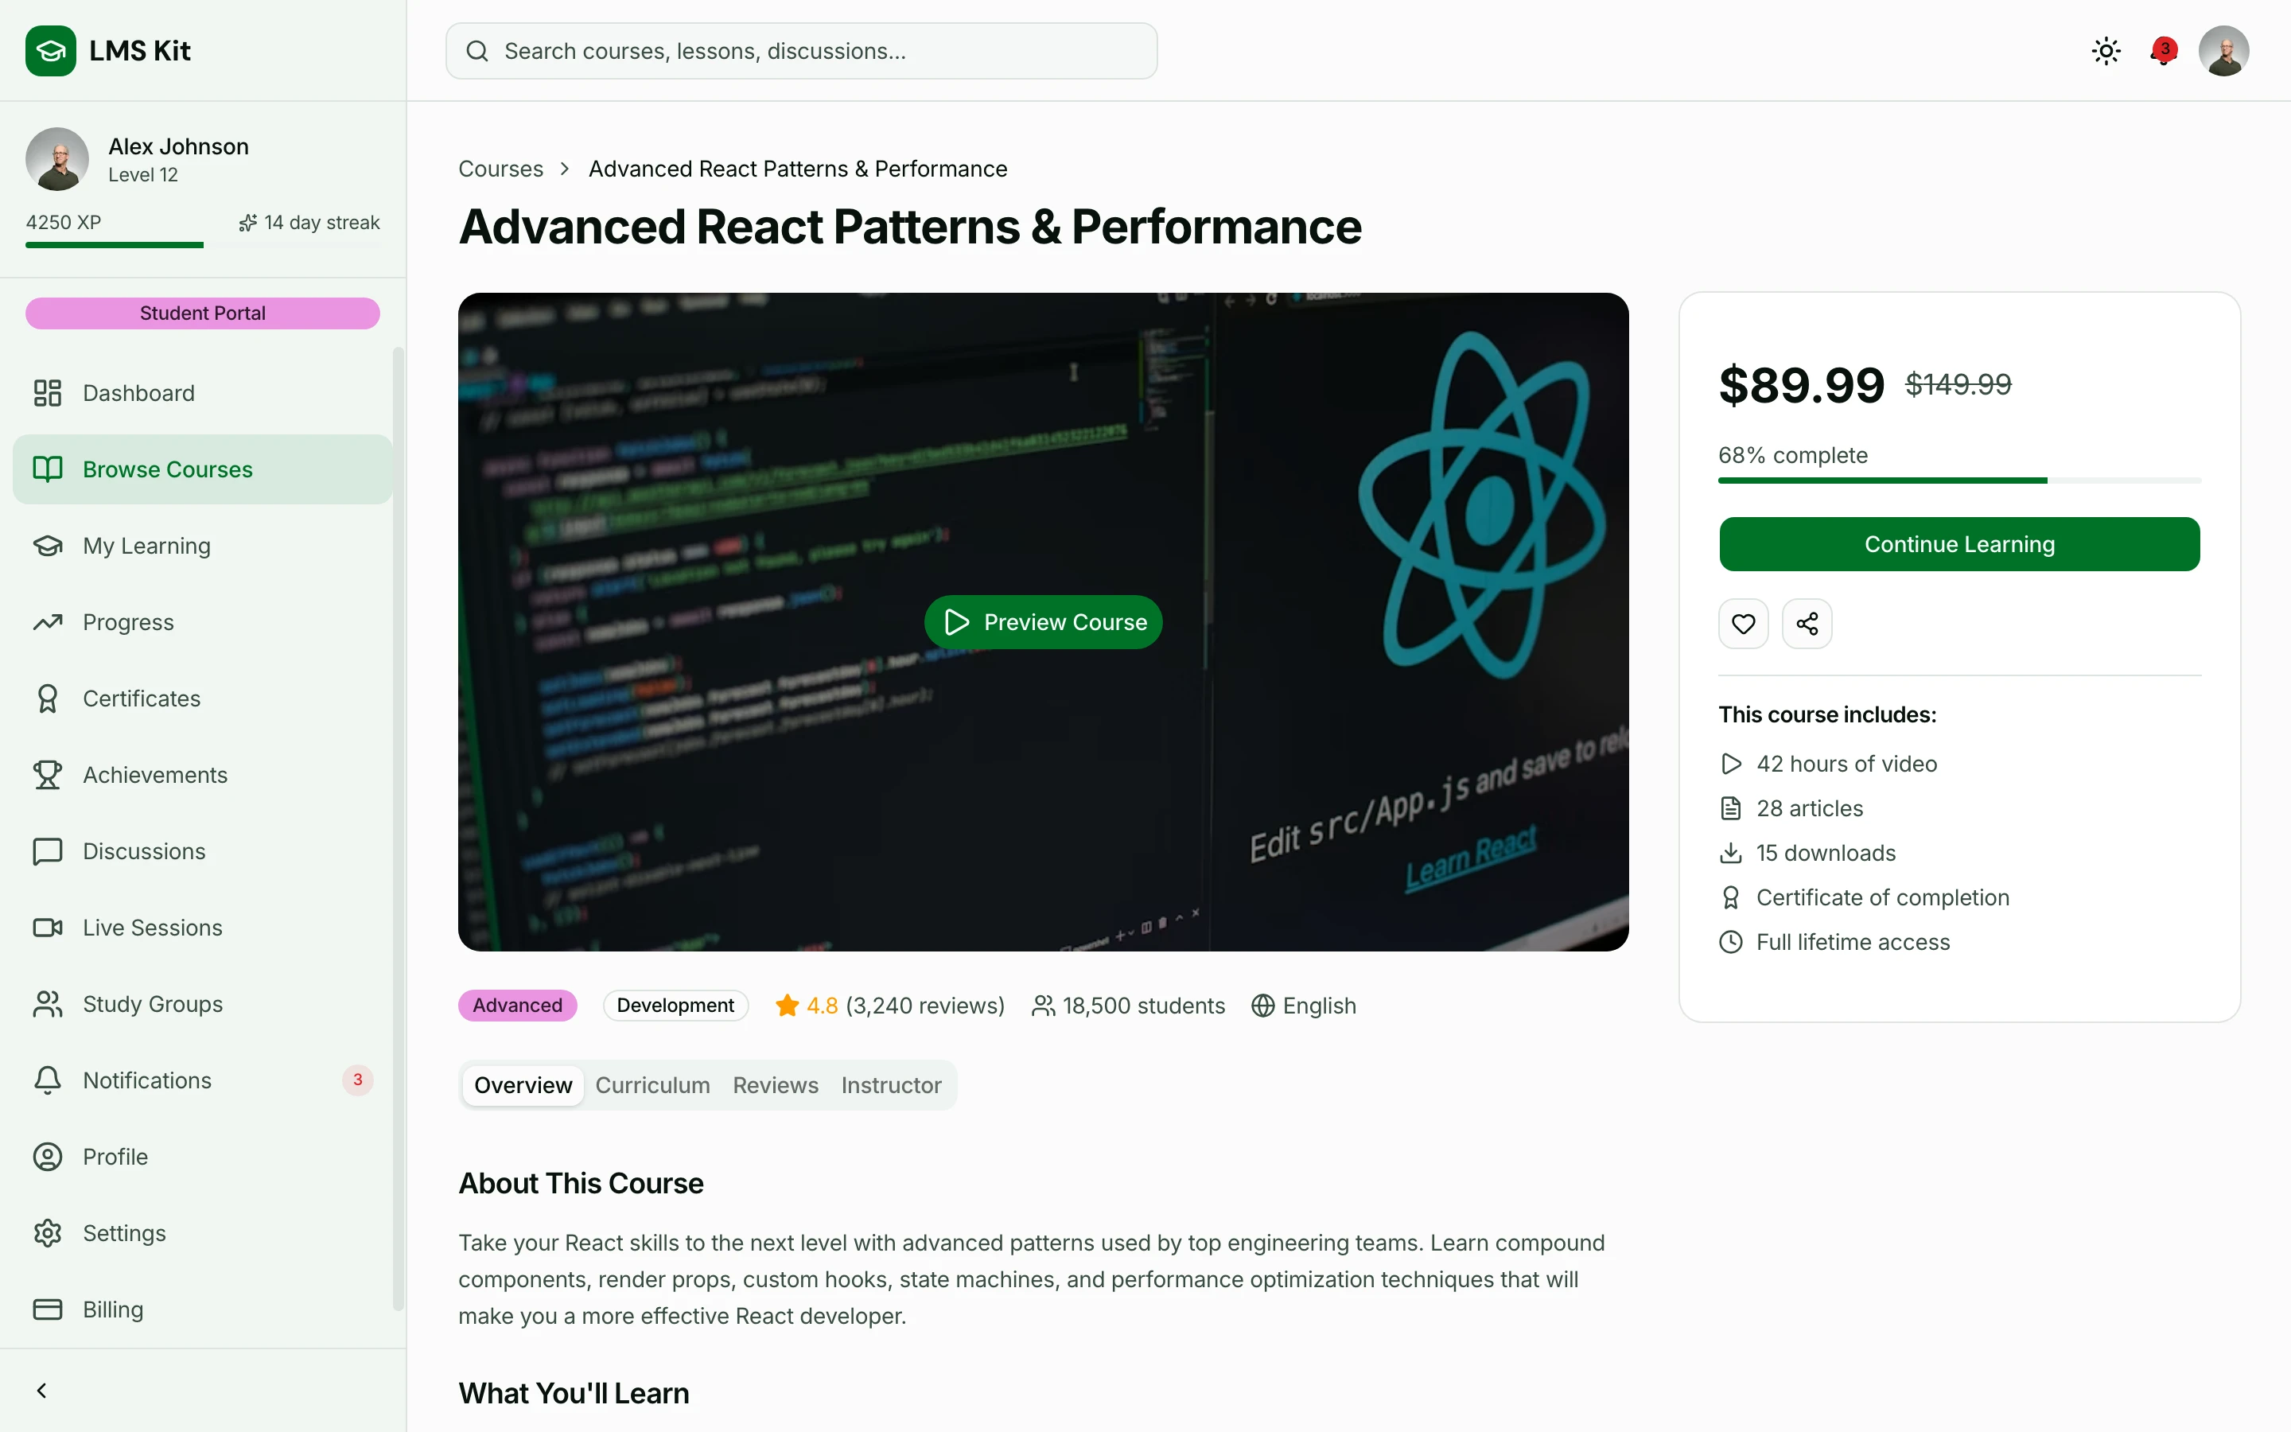Click the Discussions chat bubble icon

tap(48, 851)
